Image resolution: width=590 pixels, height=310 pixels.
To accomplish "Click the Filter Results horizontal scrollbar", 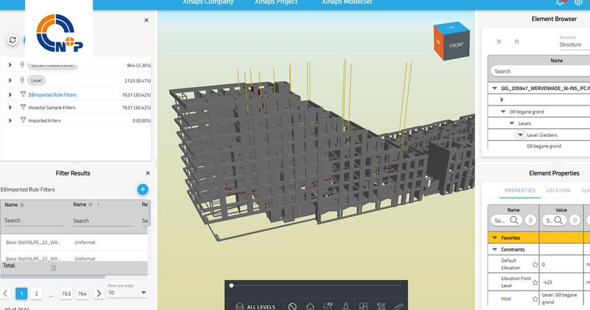I will pyautogui.click(x=53, y=277).
